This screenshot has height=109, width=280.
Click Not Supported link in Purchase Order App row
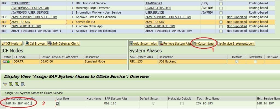pos(237,26)
